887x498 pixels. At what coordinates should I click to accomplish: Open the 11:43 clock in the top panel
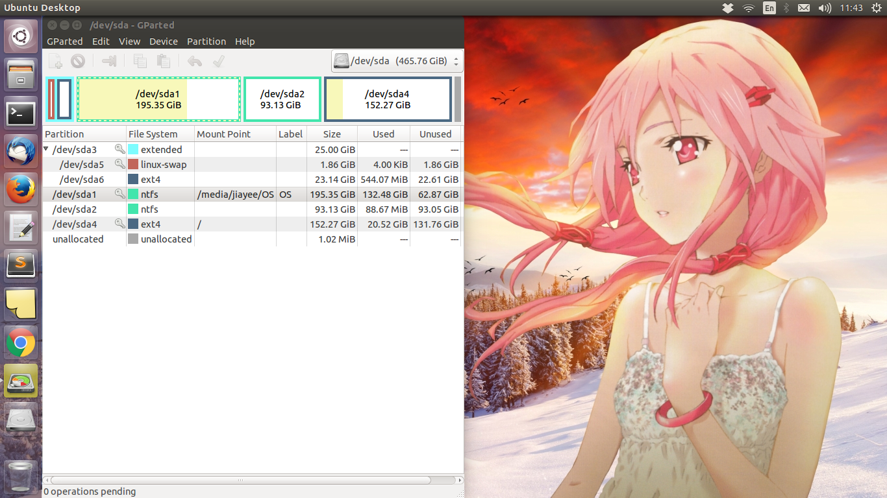pos(851,8)
